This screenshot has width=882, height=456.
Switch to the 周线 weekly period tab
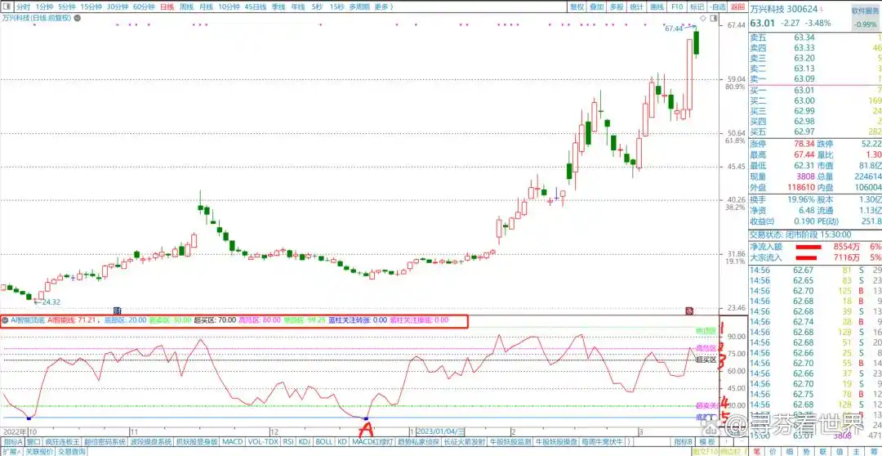pos(186,7)
